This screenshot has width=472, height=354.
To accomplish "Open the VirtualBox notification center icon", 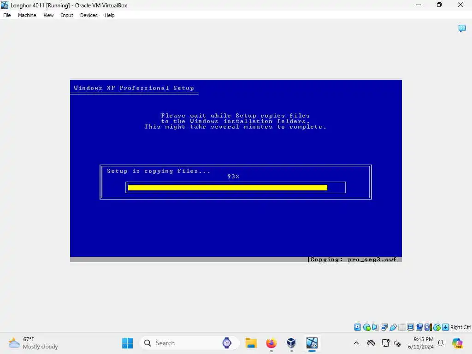I will coord(462,28).
